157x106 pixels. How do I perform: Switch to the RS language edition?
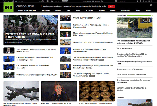23,1
